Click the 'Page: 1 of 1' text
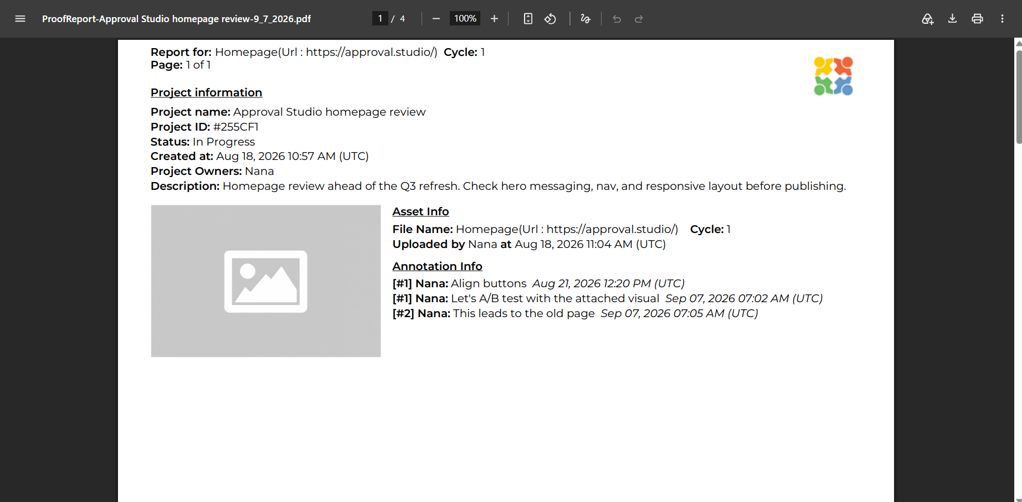This screenshot has height=502, width=1022. coord(181,65)
